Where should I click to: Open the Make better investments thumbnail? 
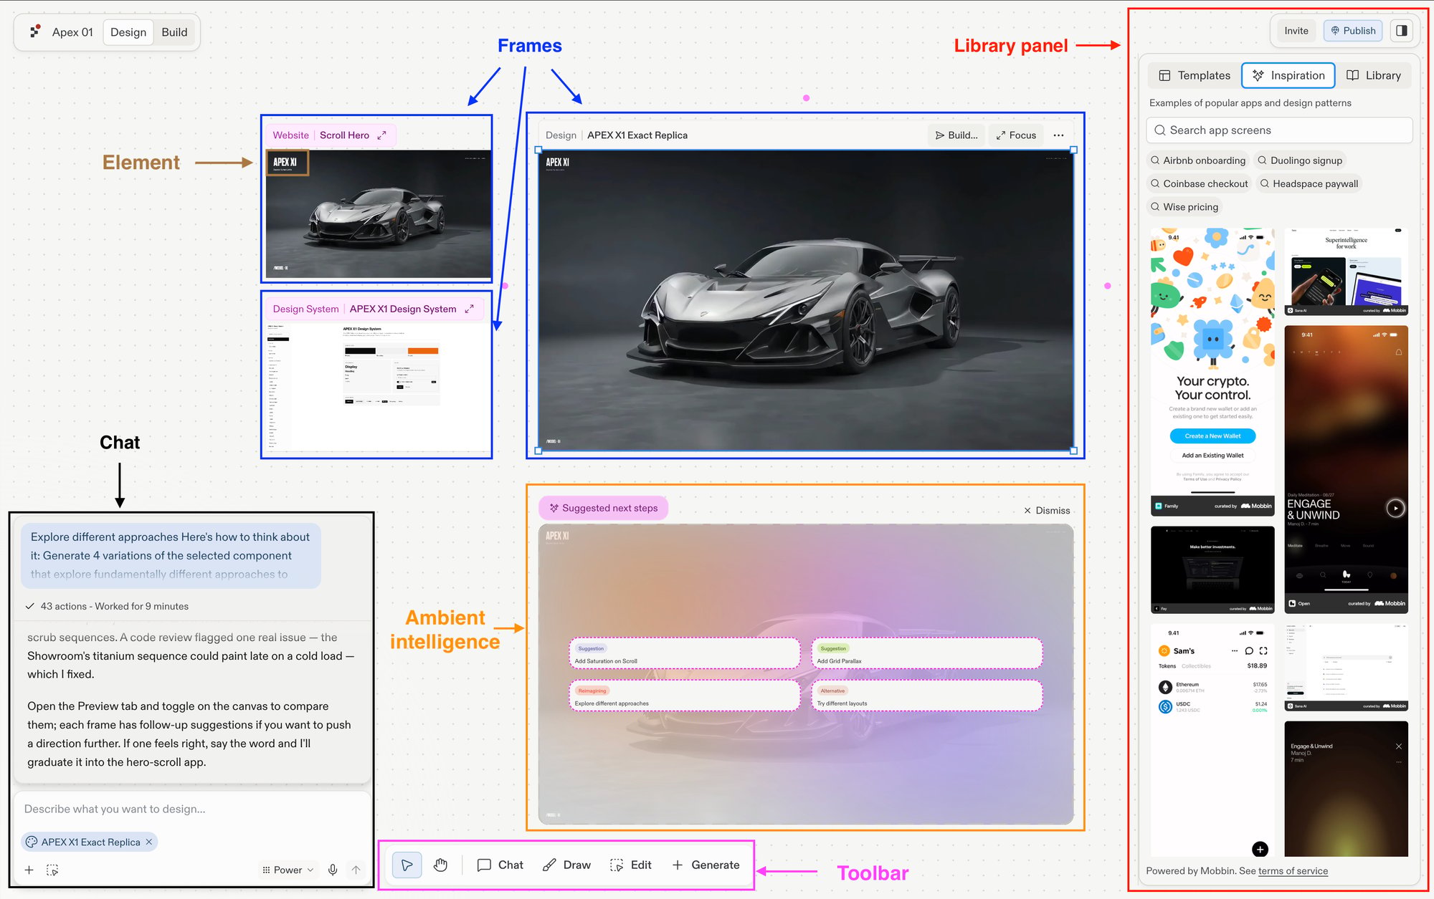[1212, 569]
